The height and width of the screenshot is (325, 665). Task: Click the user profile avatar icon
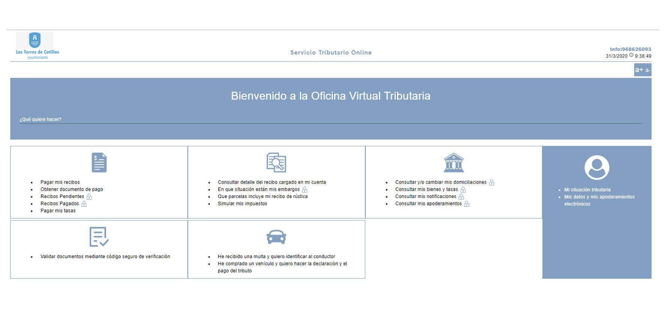[x=597, y=167]
